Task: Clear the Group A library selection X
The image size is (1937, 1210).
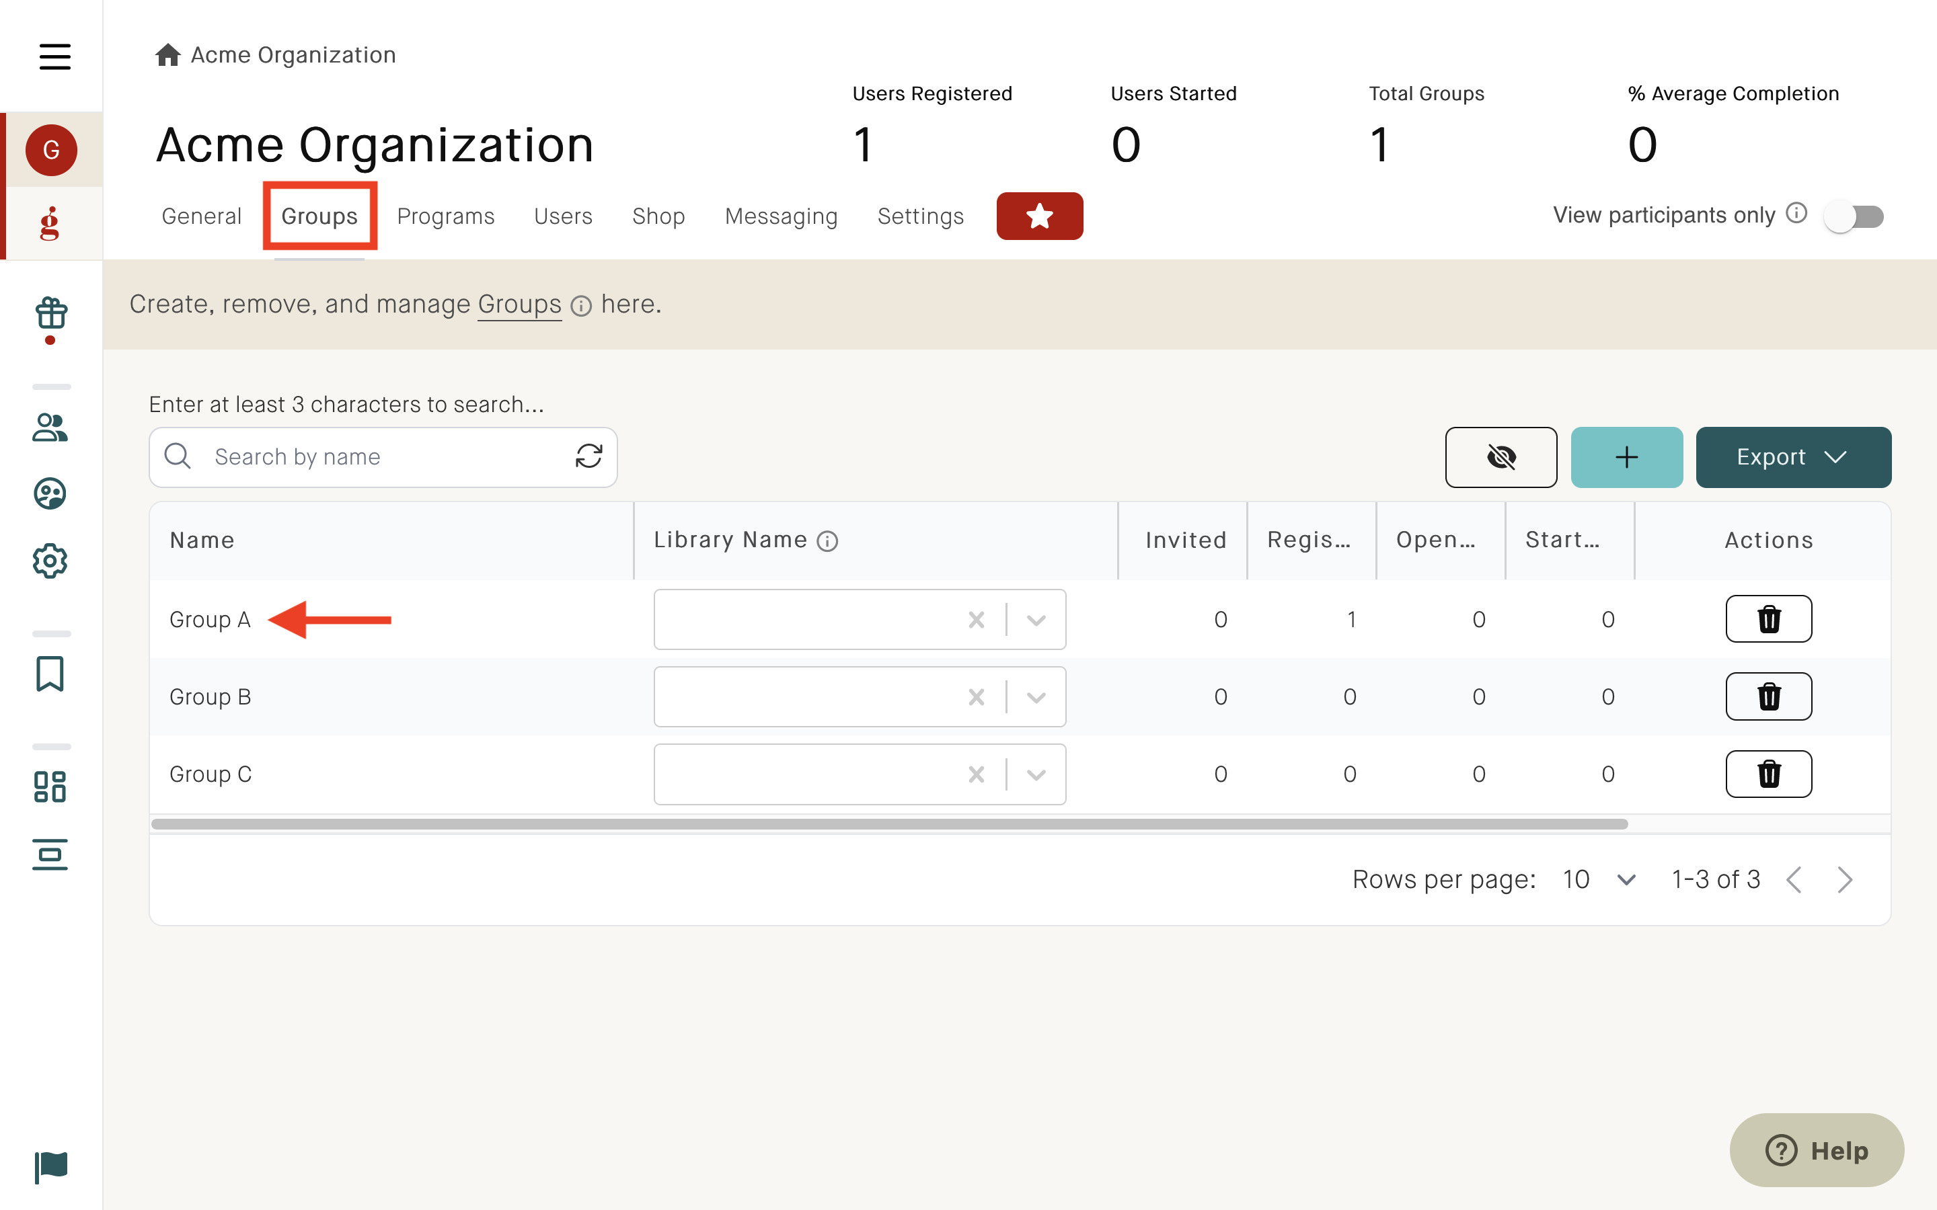Action: click(977, 619)
